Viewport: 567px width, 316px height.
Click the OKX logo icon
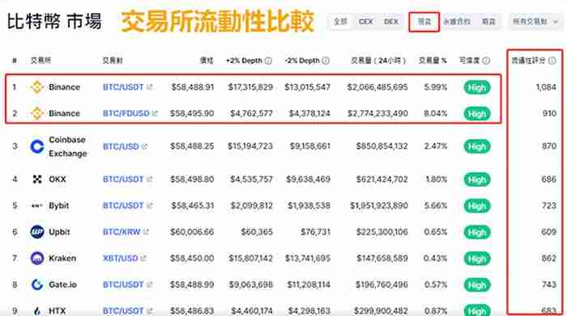click(x=37, y=179)
